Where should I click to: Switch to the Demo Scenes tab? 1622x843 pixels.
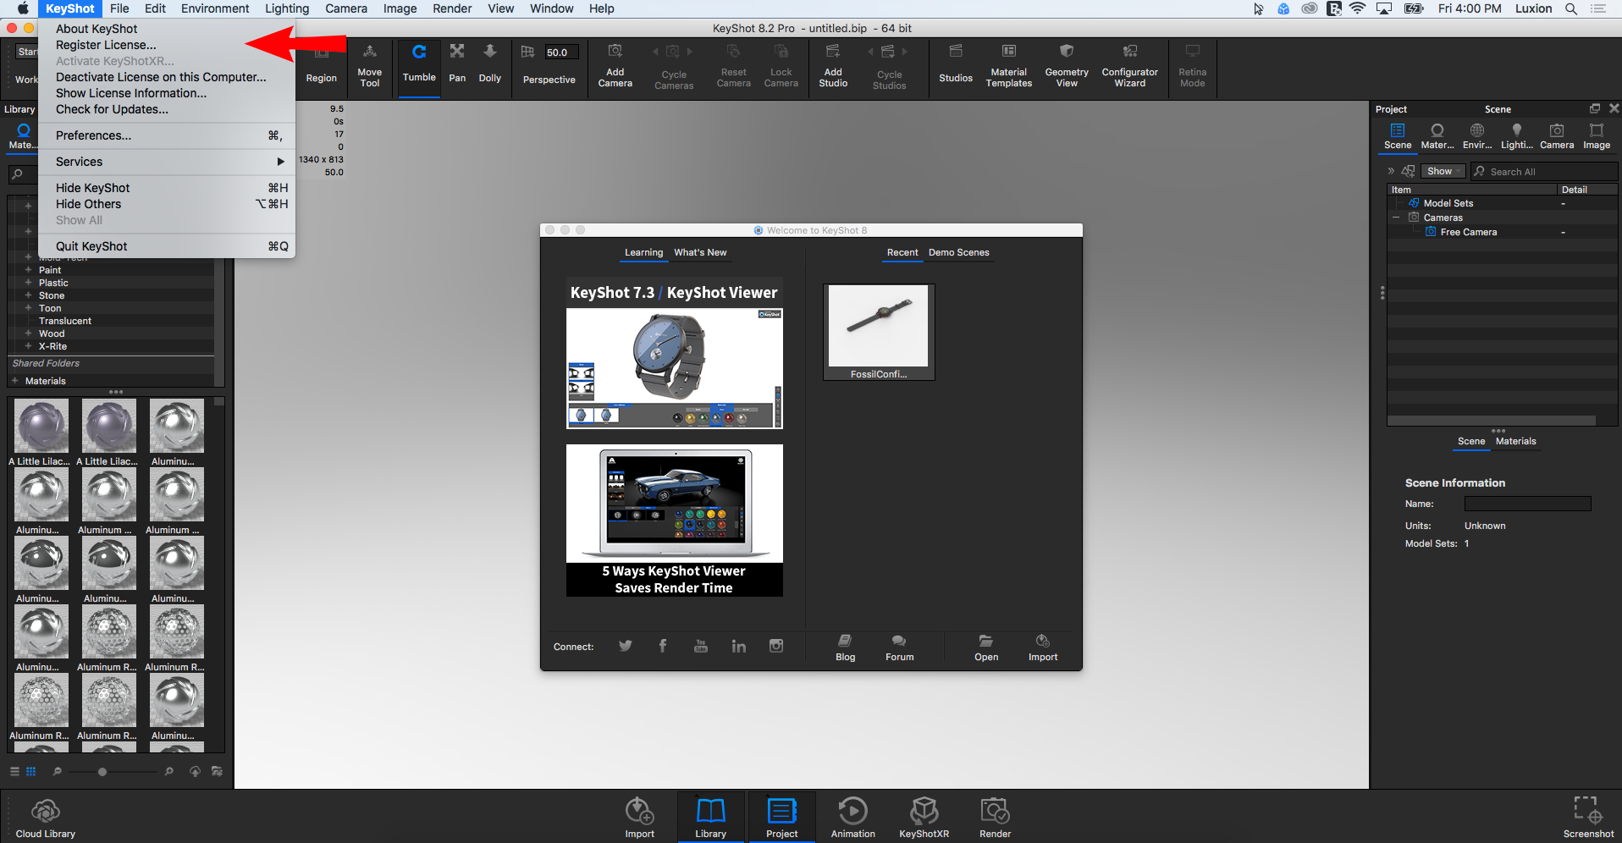958,252
